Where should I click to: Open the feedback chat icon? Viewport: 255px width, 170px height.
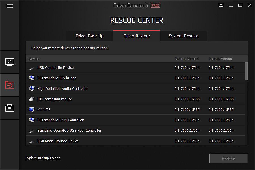click(x=221, y=5)
